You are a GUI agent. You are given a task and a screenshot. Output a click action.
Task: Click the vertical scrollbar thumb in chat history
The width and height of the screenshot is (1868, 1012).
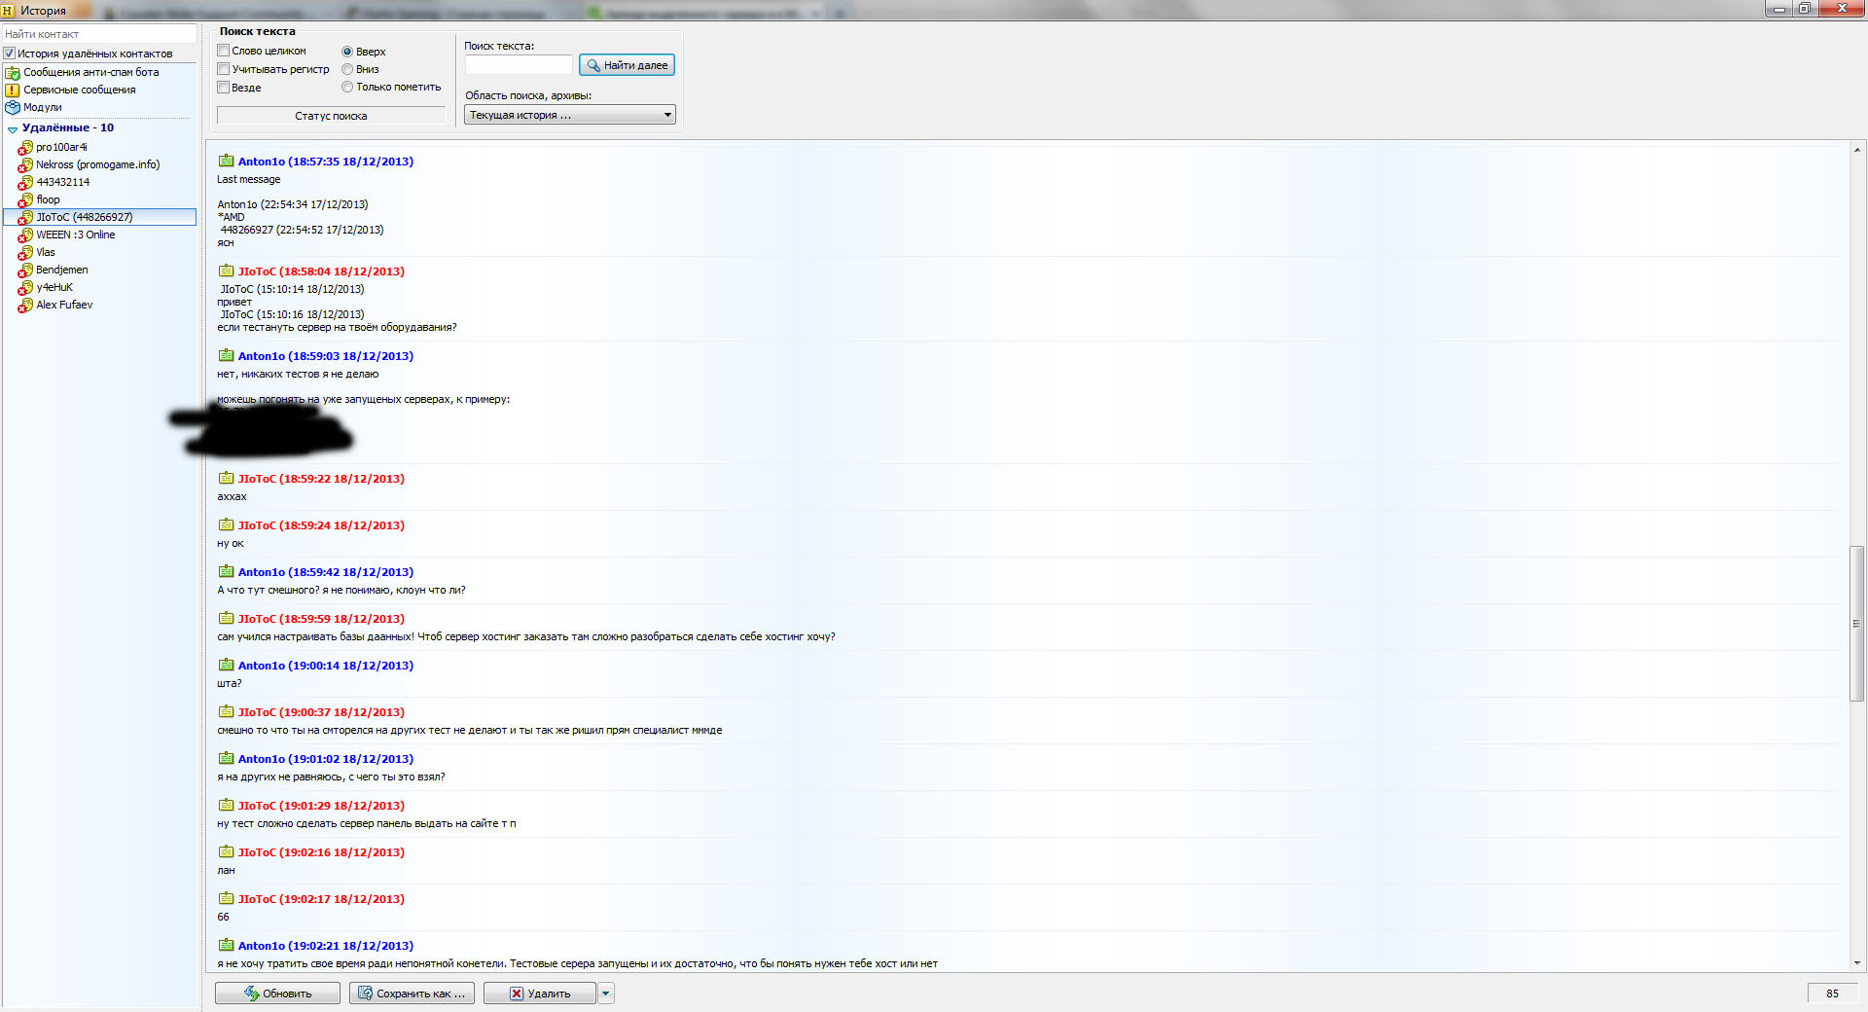click(1856, 624)
